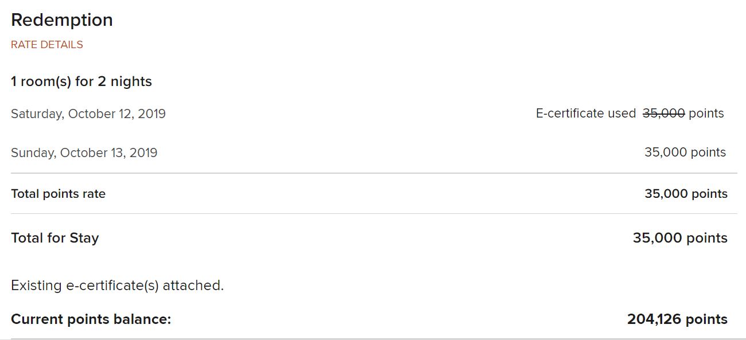Click the Sunday night 35,000 points amount
Image resolution: width=746 pixels, height=340 pixels.
click(x=685, y=153)
